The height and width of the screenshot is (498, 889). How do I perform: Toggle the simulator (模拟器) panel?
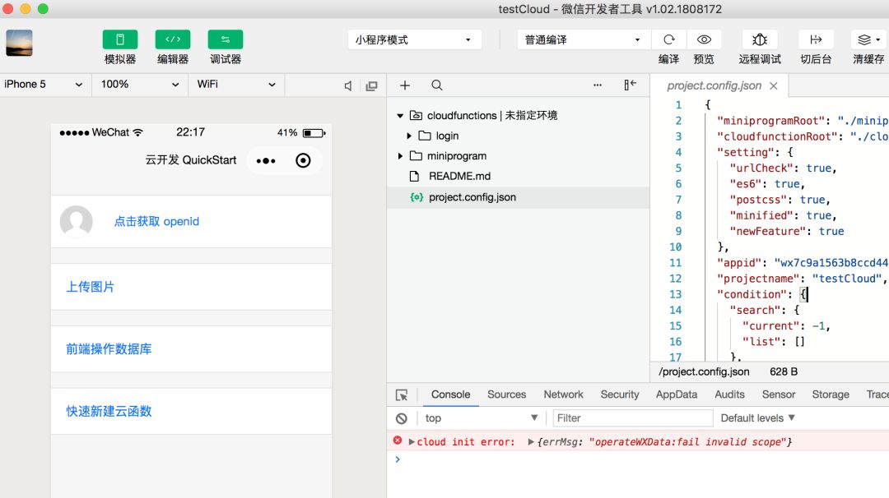click(119, 39)
